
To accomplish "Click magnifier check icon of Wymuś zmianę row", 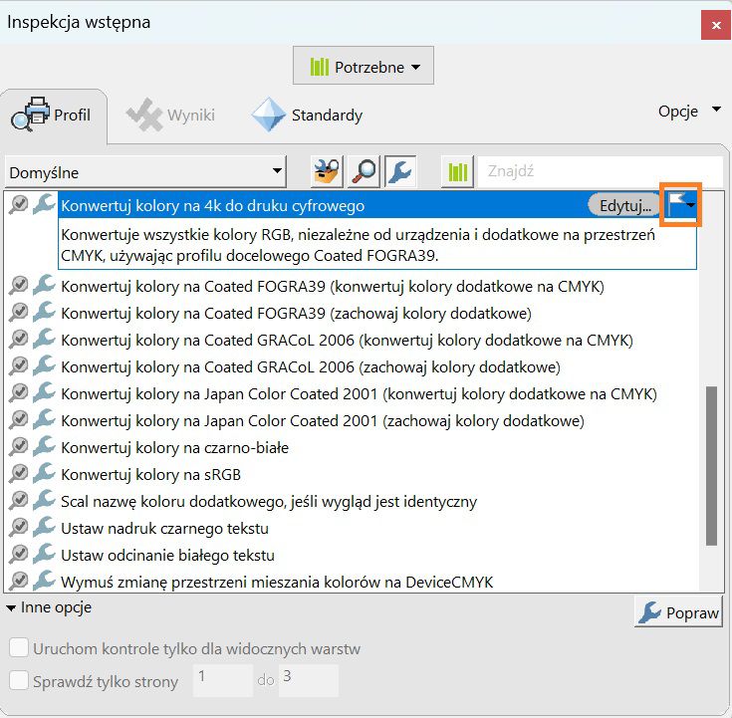I will pos(18,582).
